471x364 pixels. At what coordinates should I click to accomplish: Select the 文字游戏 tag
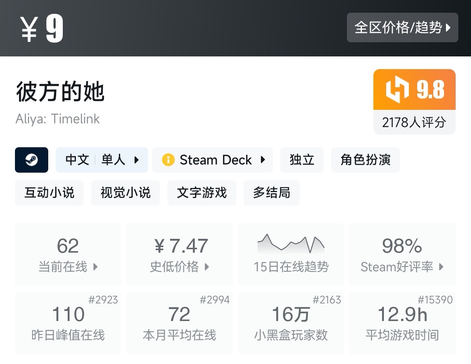pos(202,193)
